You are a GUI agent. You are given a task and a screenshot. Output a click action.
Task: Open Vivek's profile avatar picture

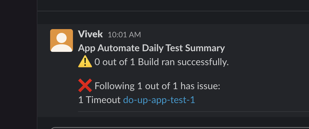point(62,40)
